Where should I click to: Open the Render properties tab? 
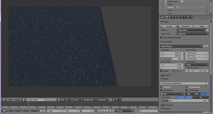[x=167, y=17]
